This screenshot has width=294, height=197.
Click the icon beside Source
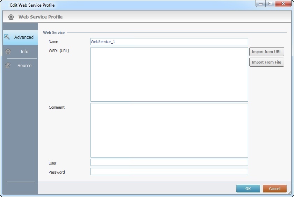coord(8,66)
